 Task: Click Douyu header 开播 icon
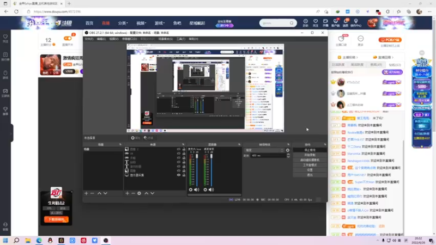(325, 23)
